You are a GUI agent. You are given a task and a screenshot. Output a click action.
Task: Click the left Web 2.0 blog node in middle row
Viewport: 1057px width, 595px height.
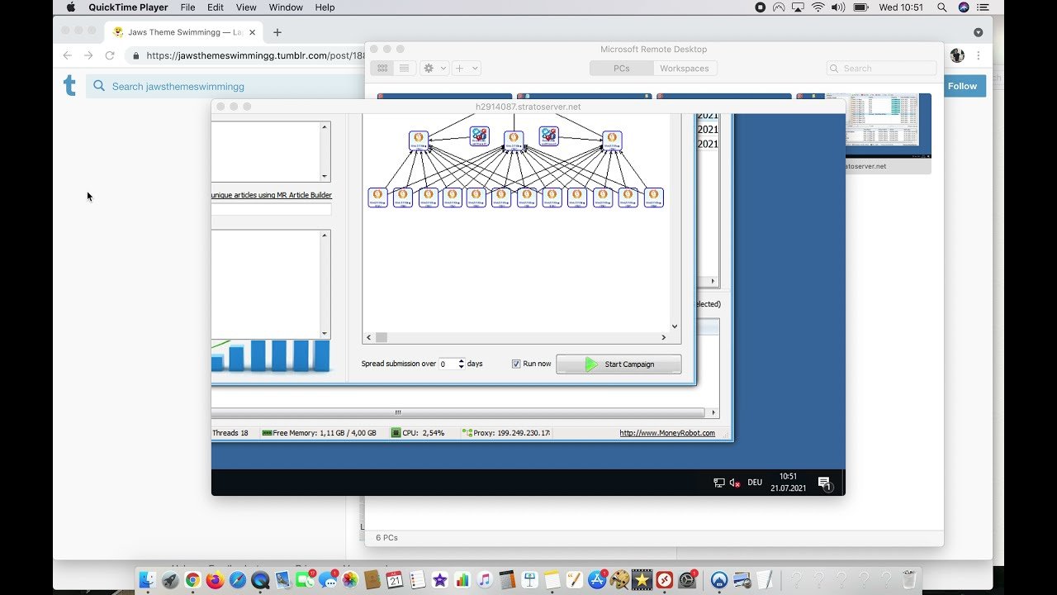(x=419, y=140)
